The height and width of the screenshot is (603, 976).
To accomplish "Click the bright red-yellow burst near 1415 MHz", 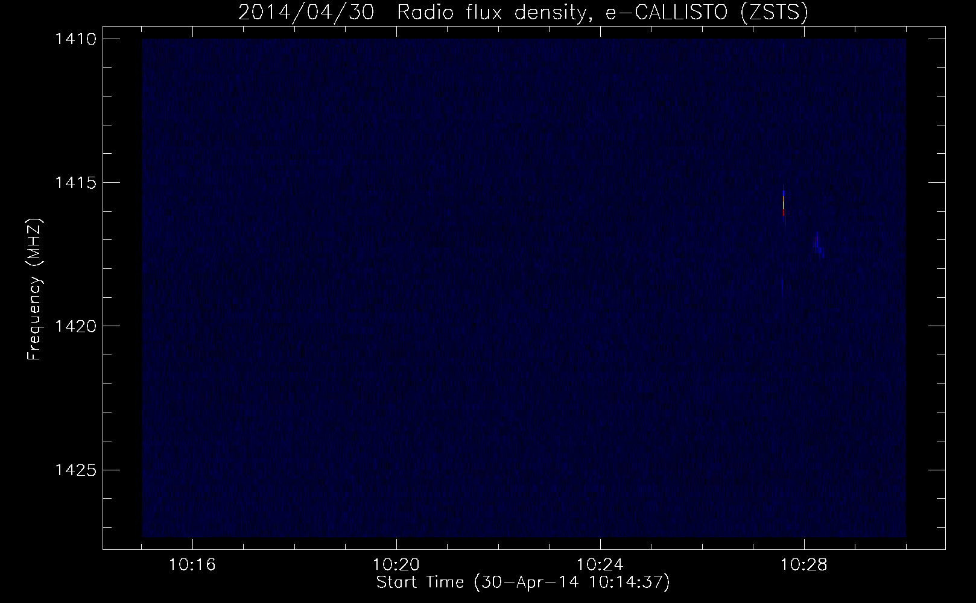I will click(784, 205).
